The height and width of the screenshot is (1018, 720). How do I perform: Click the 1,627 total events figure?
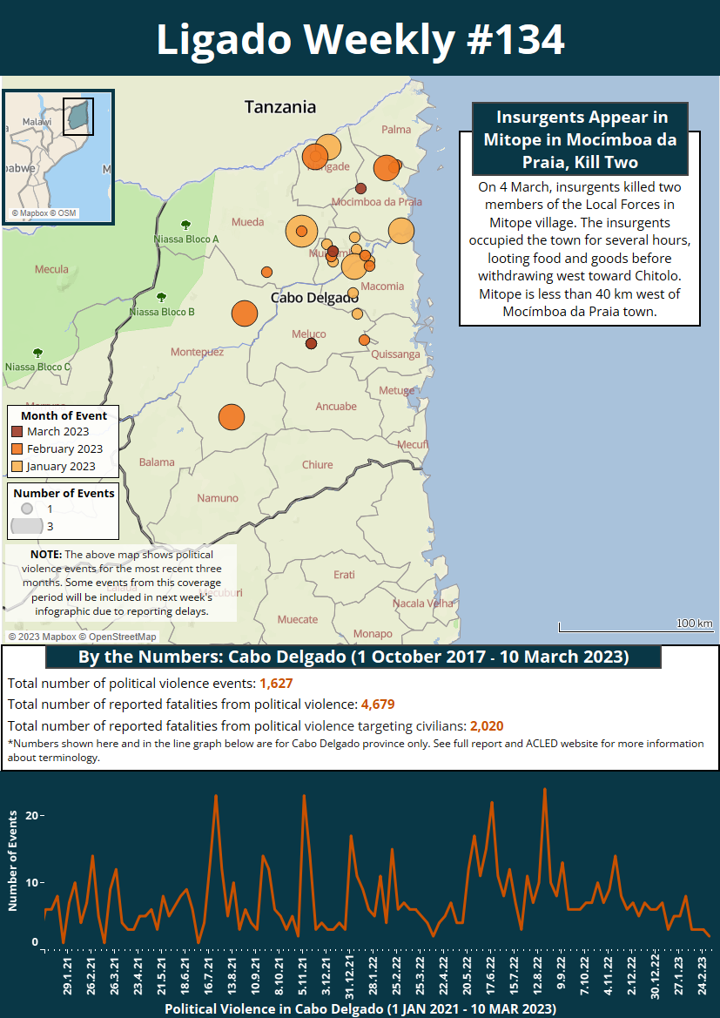click(x=277, y=683)
